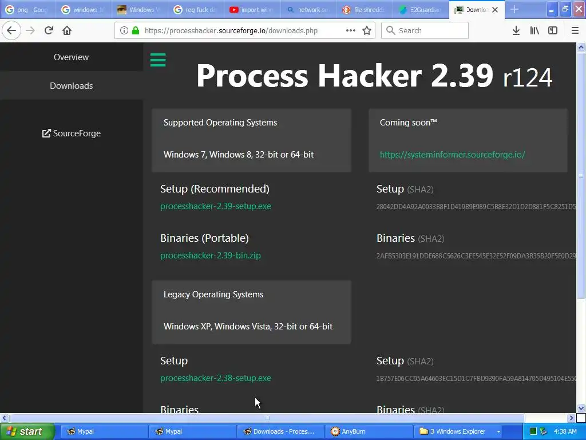Click the horizontal scrollbar right arrow

572,418
